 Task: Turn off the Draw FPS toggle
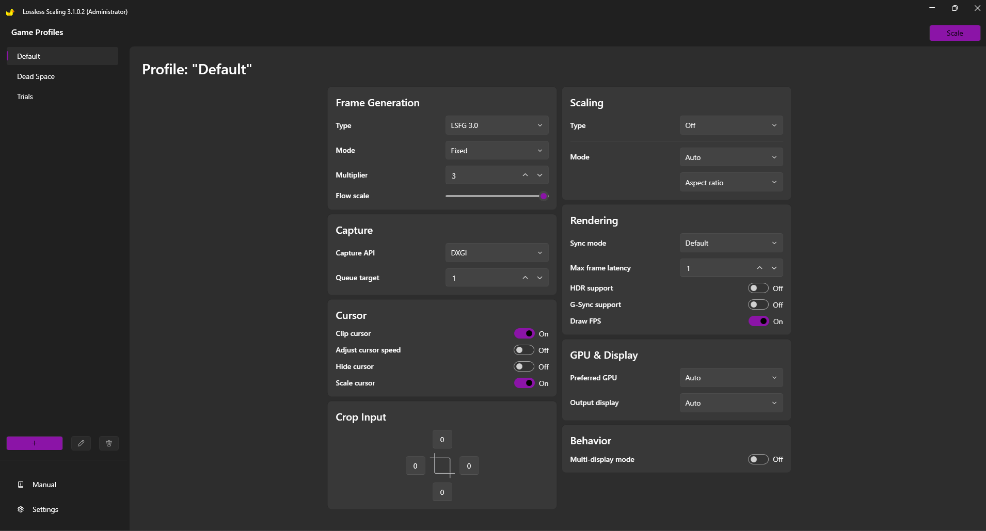(x=758, y=321)
